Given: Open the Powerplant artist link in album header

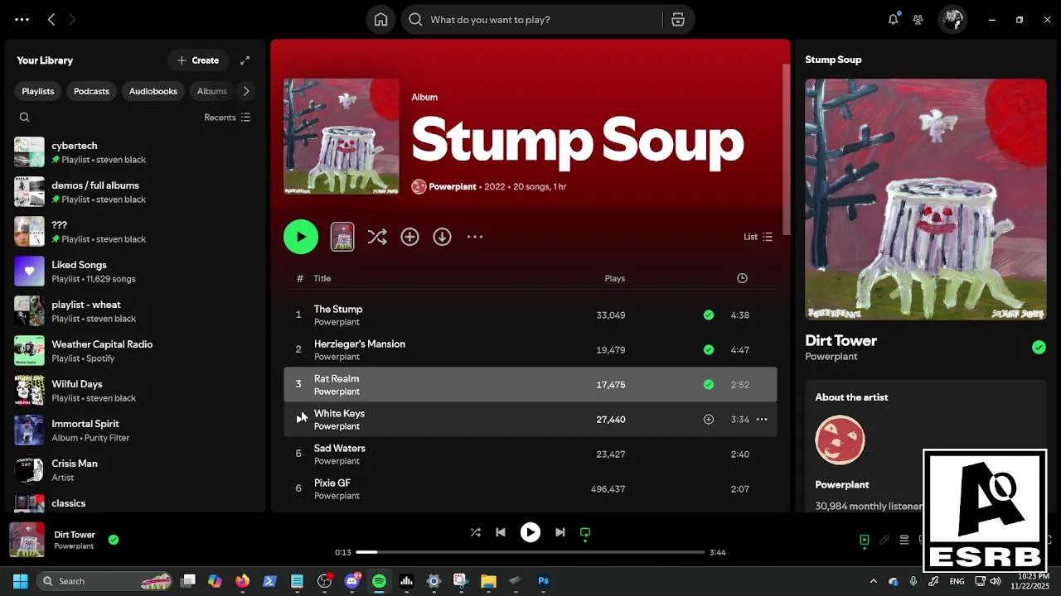Looking at the screenshot, I should [x=453, y=187].
